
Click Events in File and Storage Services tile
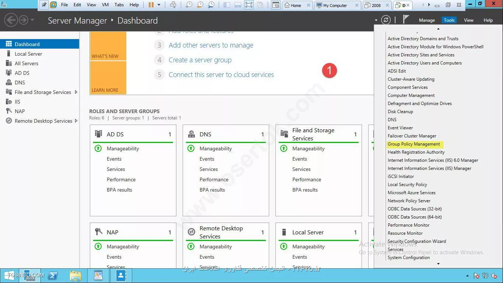click(x=299, y=159)
